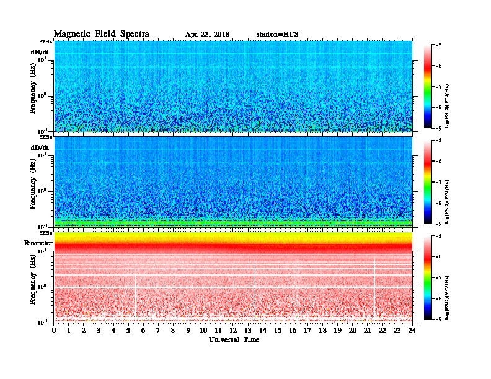Click the Riometer spectrogram plot area

pos(233,277)
